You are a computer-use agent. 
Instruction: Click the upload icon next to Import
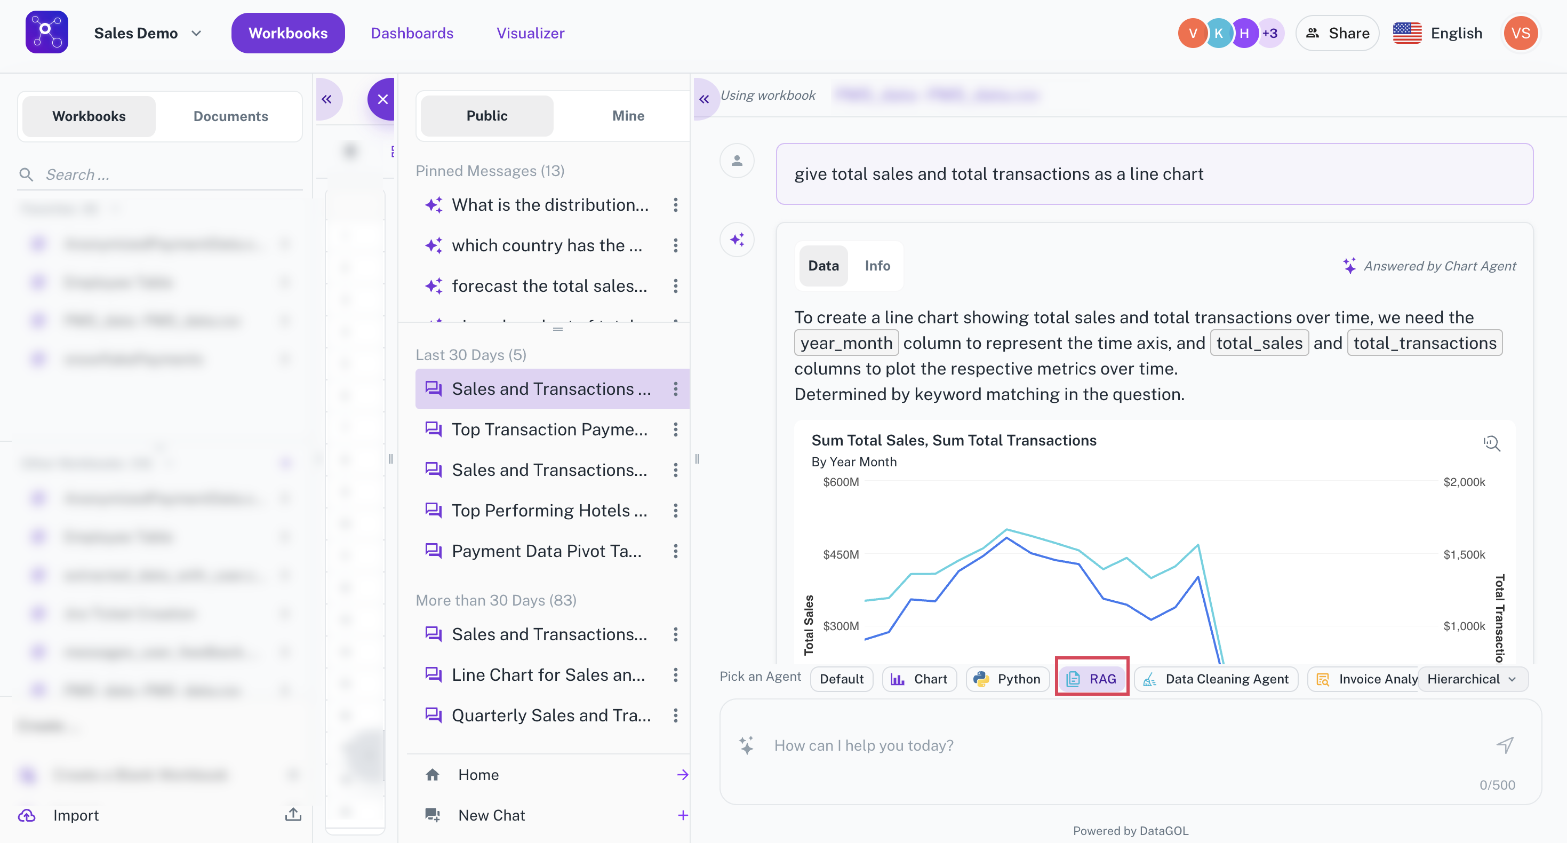coord(293,815)
